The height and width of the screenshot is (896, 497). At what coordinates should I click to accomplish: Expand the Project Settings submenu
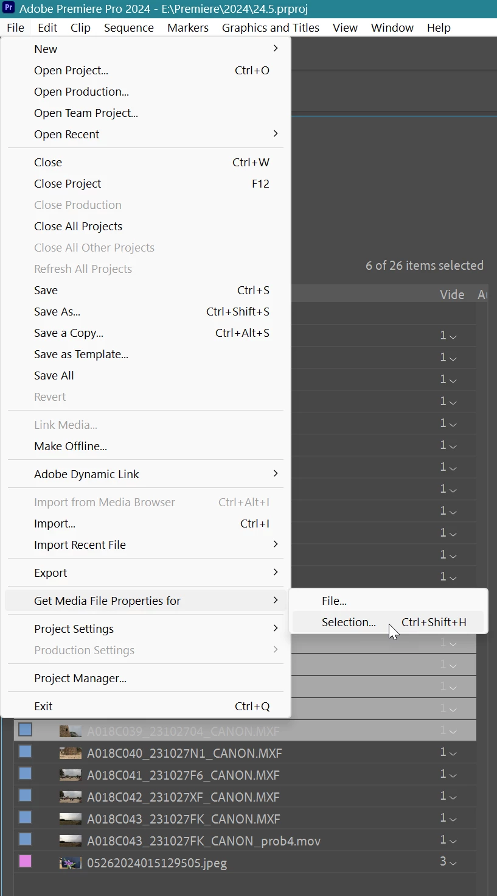(145, 629)
